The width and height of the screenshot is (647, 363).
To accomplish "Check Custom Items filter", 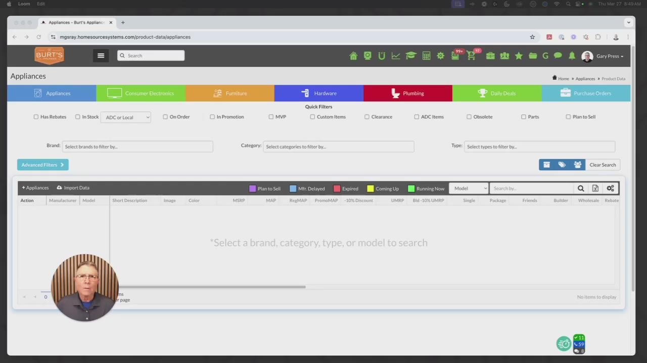I will (x=312, y=117).
